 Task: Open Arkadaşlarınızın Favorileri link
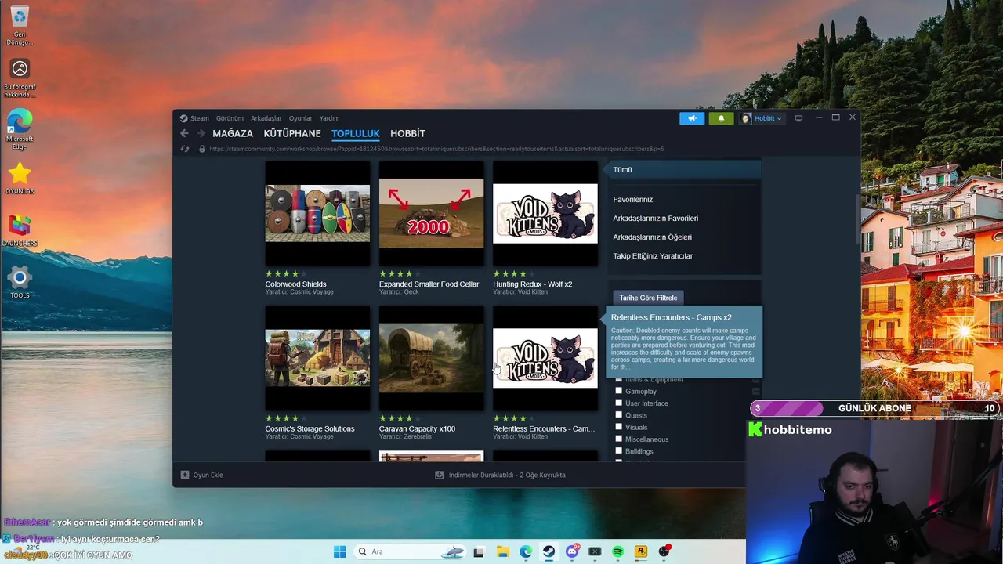(x=655, y=218)
